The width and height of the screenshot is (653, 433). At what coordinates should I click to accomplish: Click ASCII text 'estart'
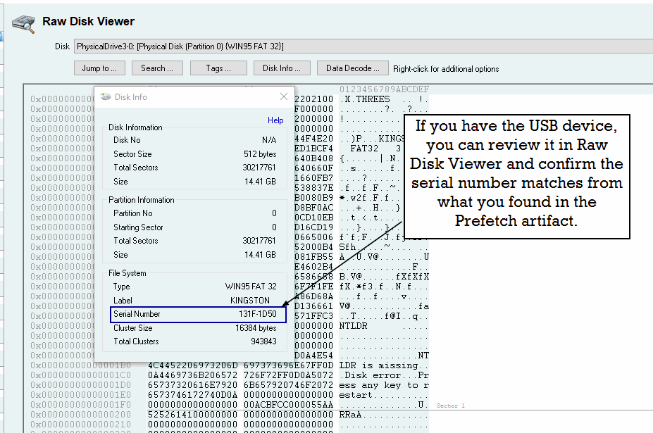[x=356, y=395]
